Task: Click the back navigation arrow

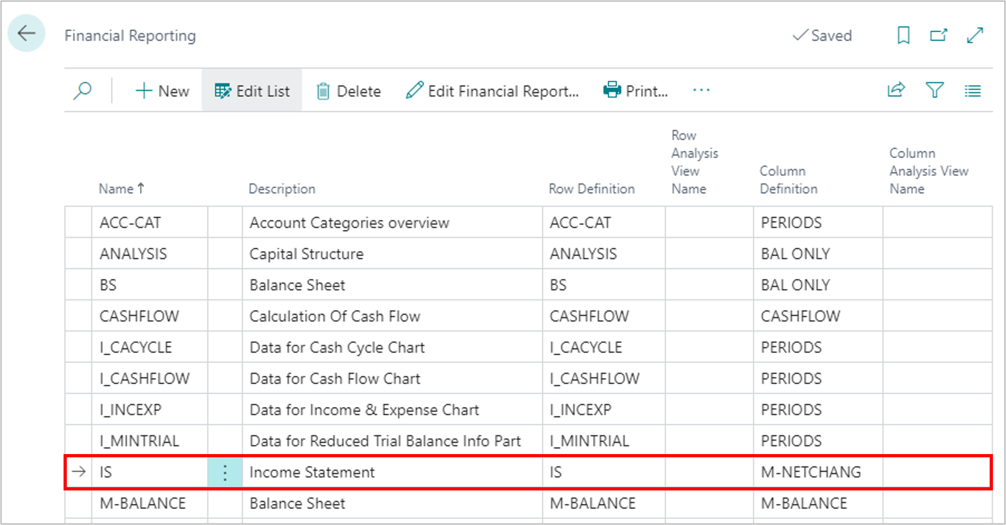Action: point(27,32)
